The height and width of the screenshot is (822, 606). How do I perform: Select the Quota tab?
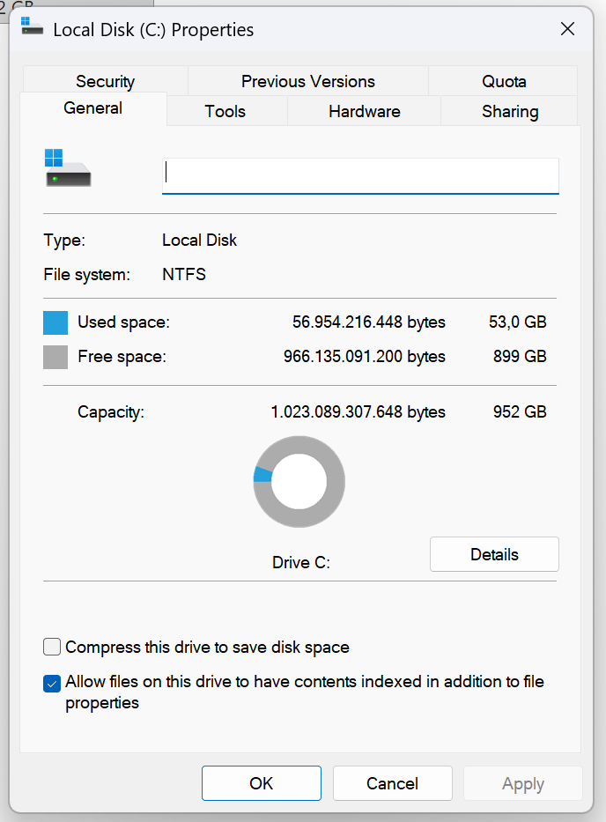tap(504, 81)
